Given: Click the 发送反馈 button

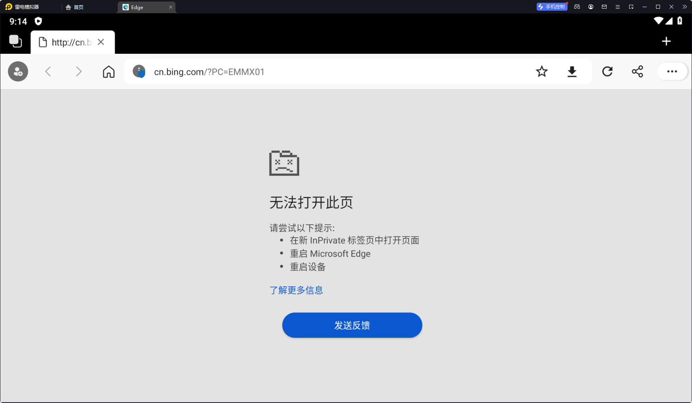Looking at the screenshot, I should click(352, 325).
